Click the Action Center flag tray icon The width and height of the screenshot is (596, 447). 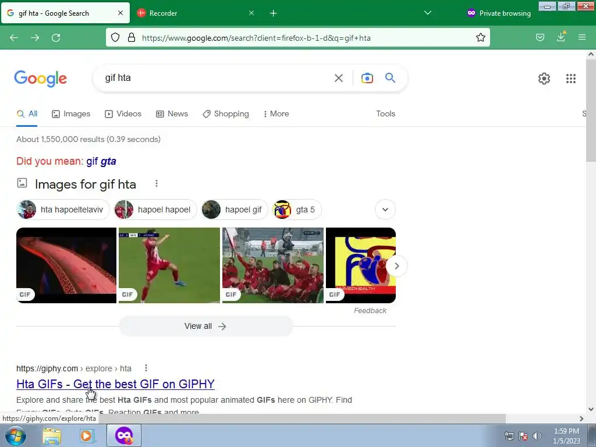pos(523,436)
